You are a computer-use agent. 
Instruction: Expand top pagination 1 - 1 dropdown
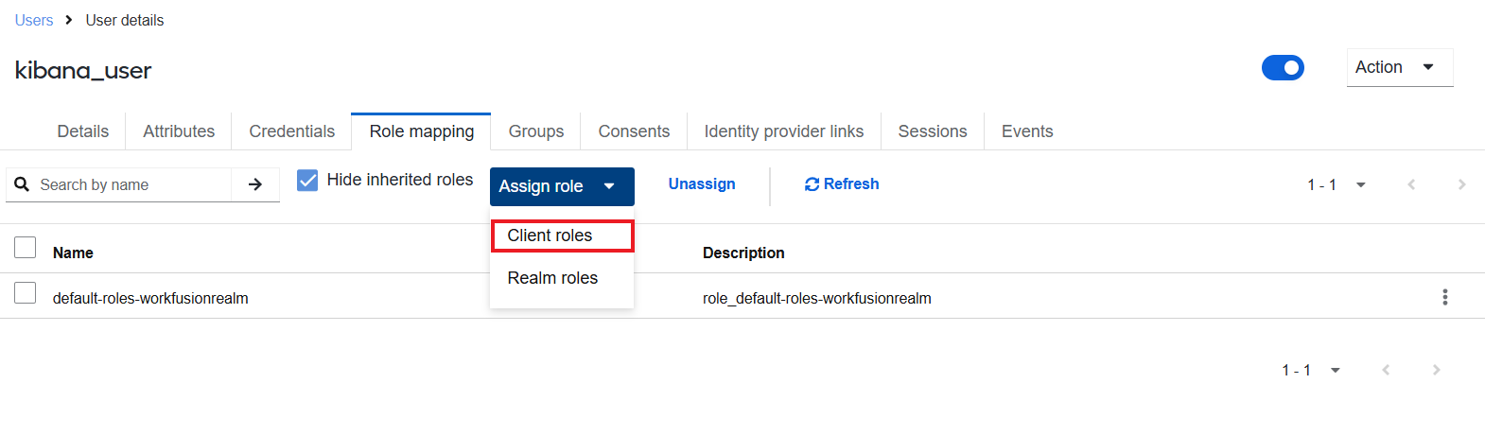pos(1336,184)
